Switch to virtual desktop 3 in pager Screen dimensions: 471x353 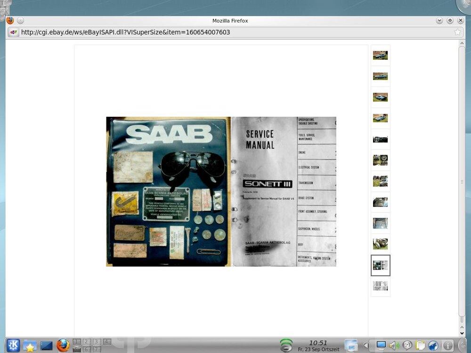click(97, 342)
